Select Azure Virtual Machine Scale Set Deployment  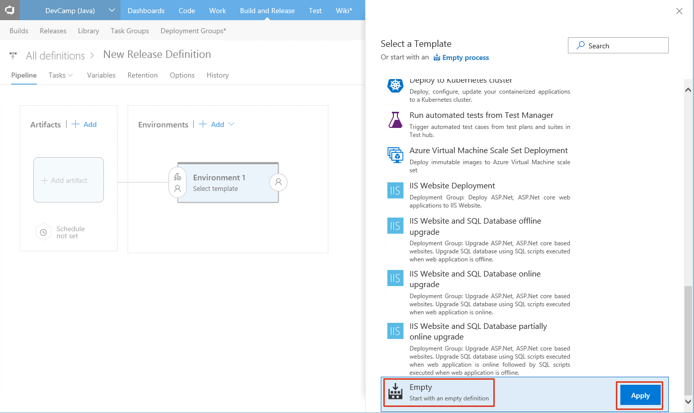click(x=489, y=151)
